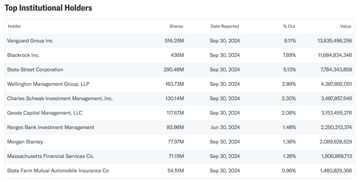Click Vanguard's value 13,835,496,256
The width and height of the screenshot is (357, 181).
tap(334, 41)
